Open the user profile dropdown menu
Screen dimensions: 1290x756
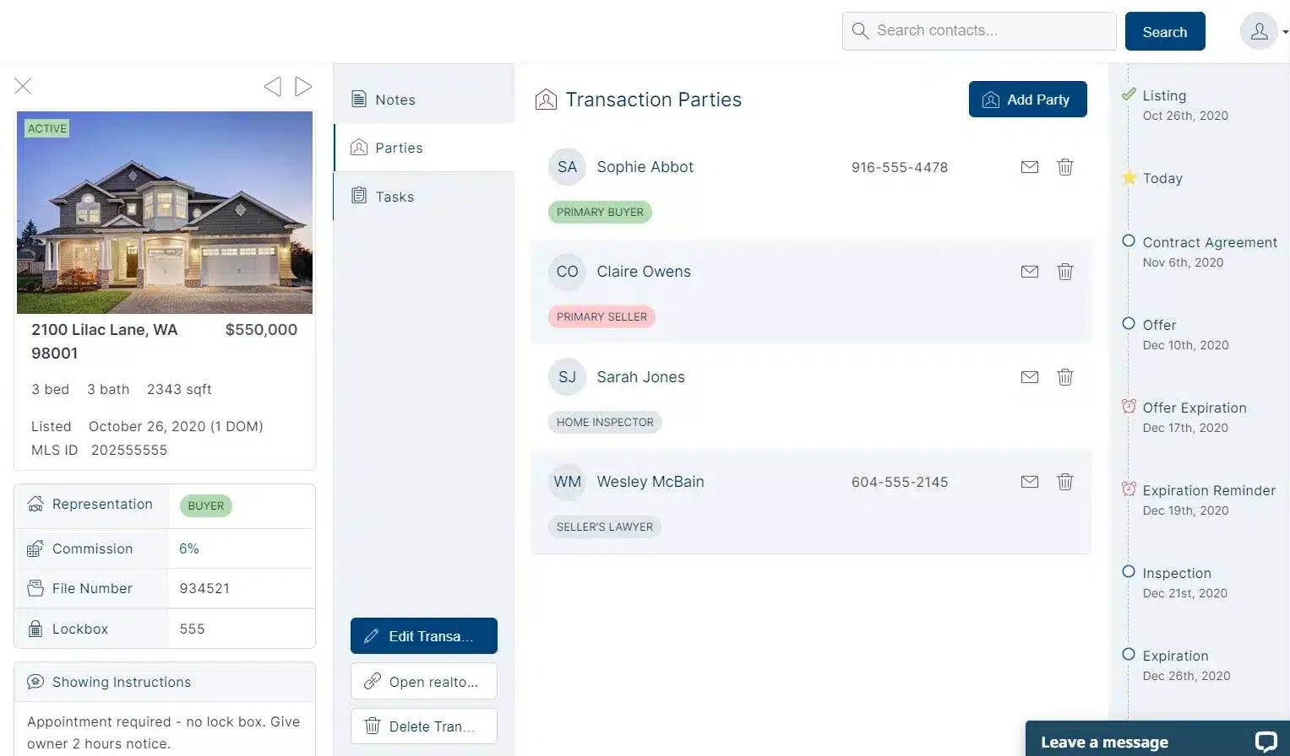click(x=1263, y=32)
